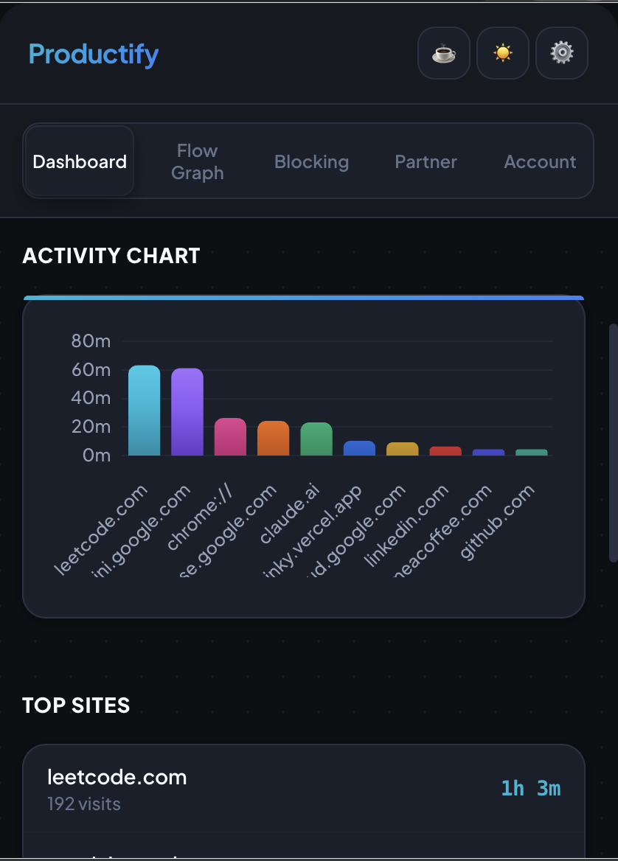This screenshot has width=618, height=861.
Task: Select the Partner tab
Action: point(426,161)
